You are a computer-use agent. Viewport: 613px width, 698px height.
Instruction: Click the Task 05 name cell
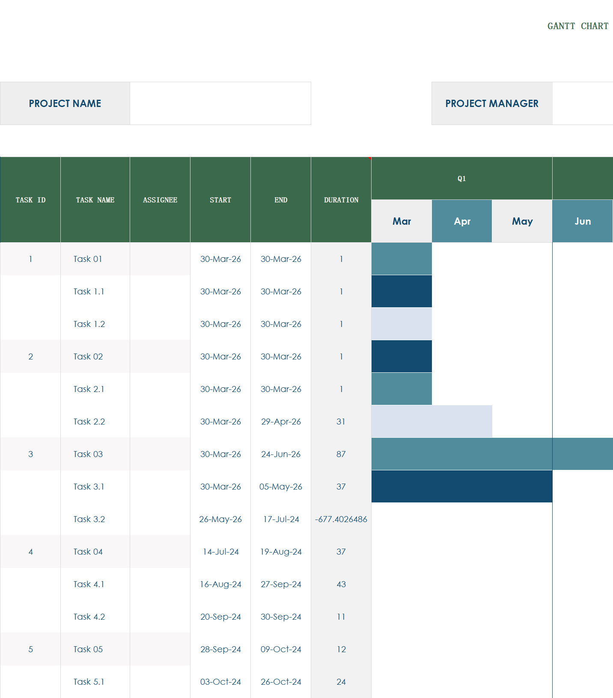(x=95, y=649)
